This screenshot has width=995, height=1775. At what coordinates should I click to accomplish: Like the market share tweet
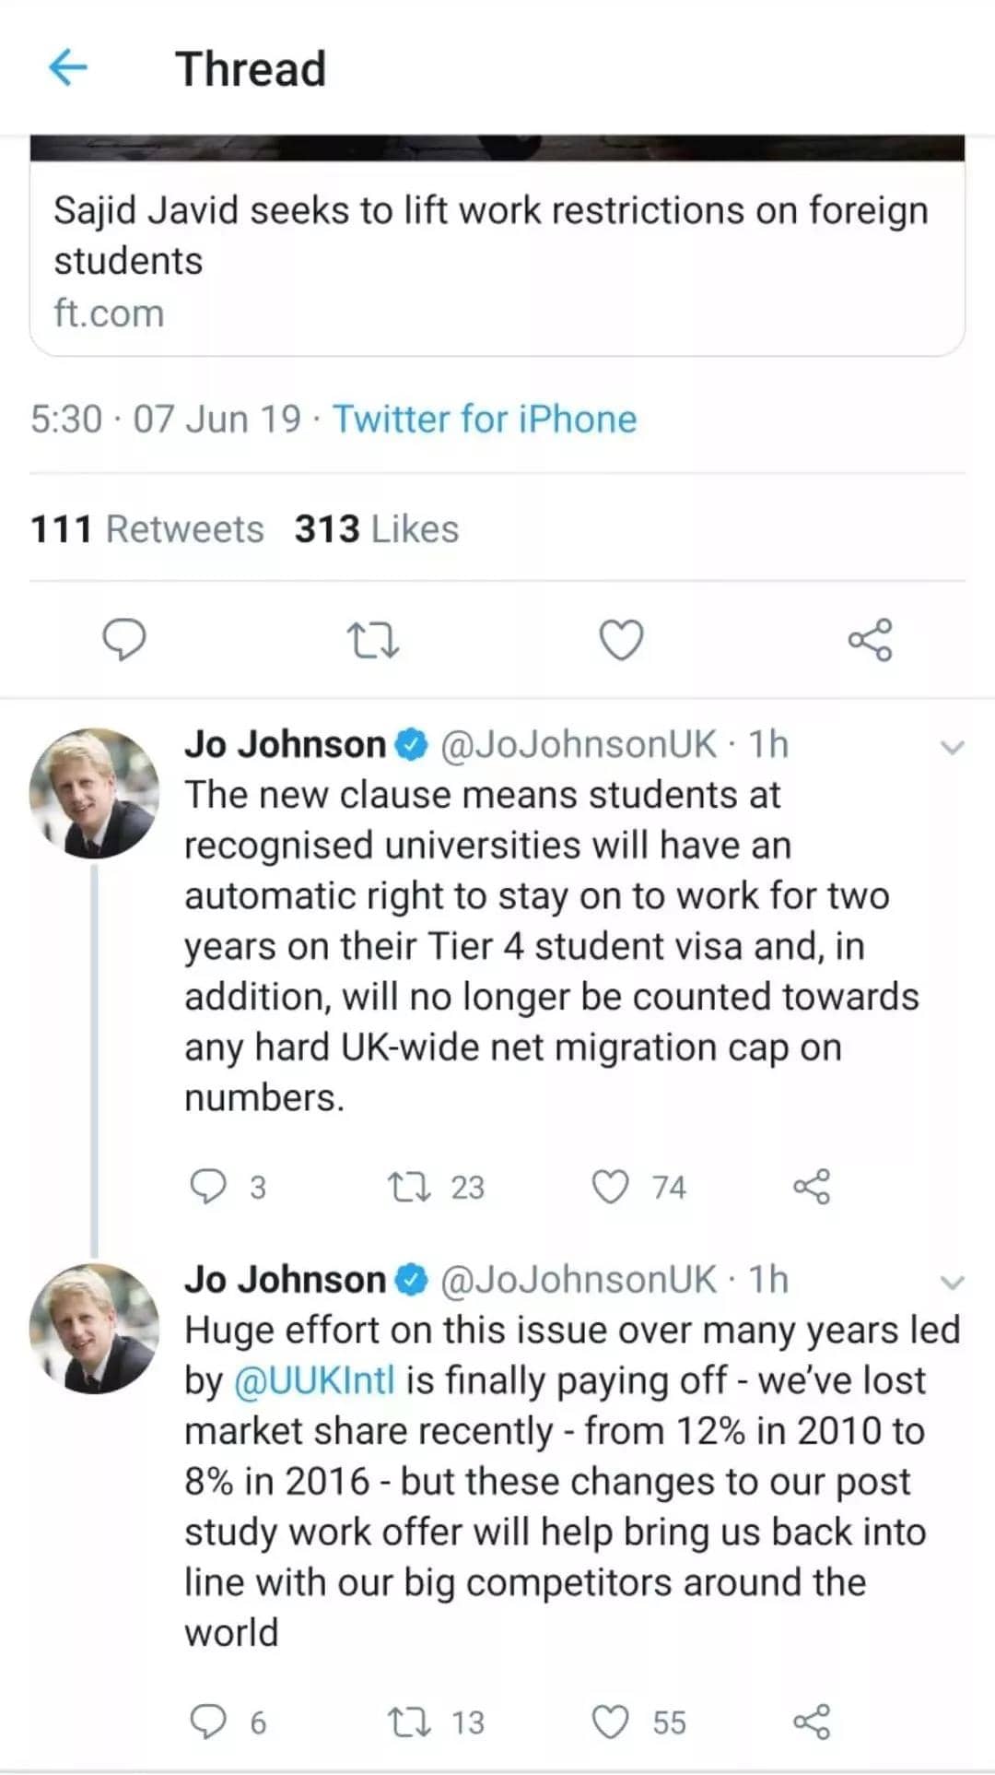[x=610, y=1722]
